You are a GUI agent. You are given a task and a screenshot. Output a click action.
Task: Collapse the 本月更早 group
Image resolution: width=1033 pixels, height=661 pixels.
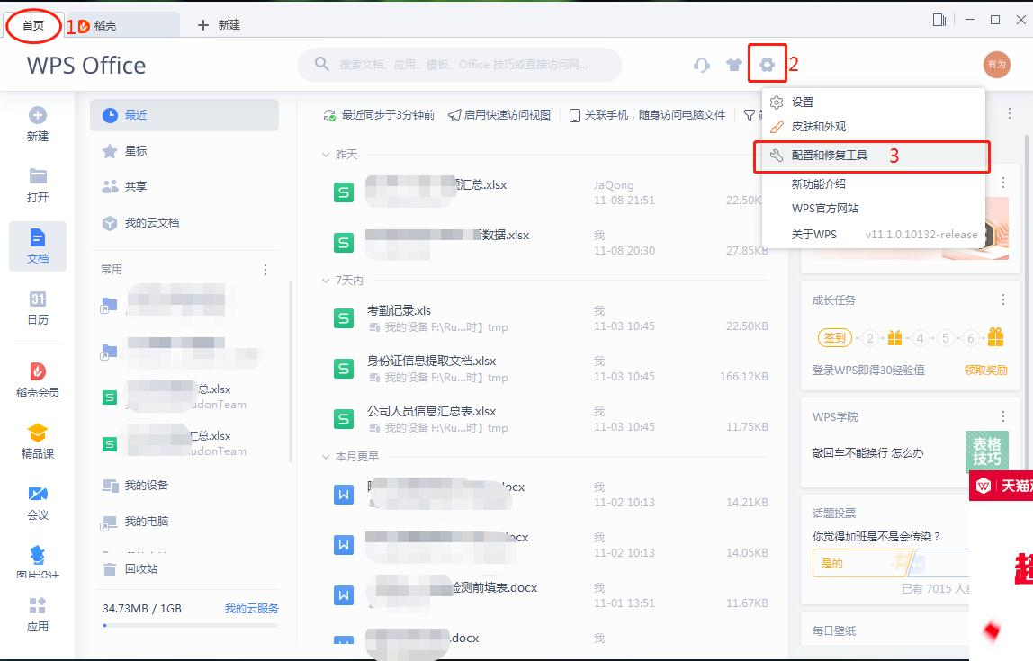(x=326, y=456)
